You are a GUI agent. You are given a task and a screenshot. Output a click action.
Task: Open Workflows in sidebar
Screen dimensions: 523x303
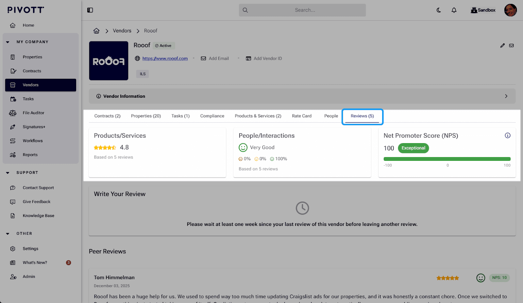(41, 141)
